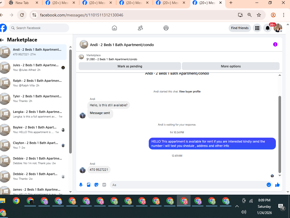This screenshot has height=218, width=290.
Task: Close the New Tab browser tab
Action: (37, 3)
